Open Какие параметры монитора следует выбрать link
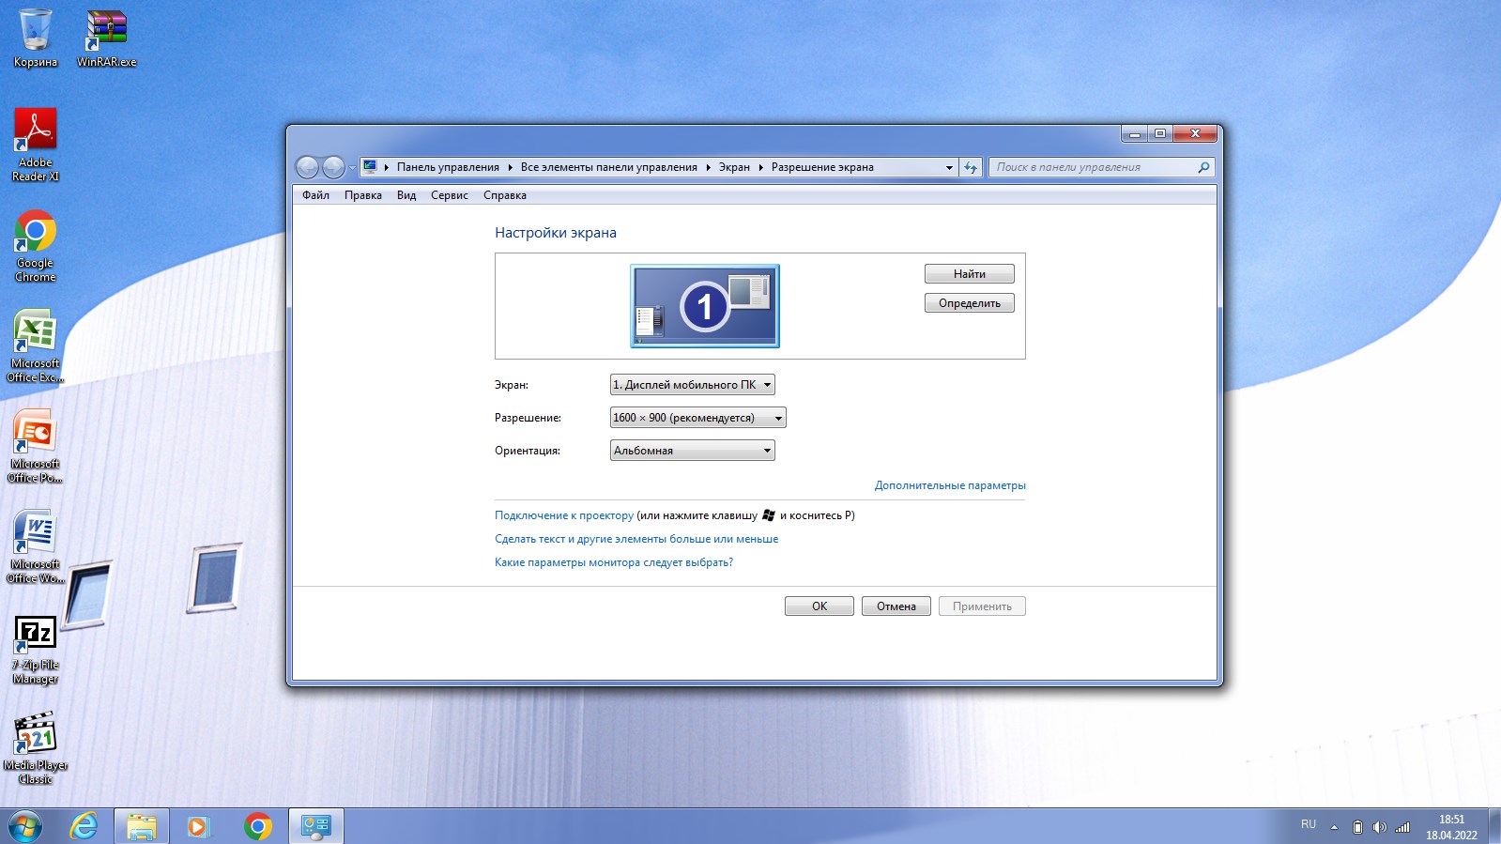1501x844 pixels. [614, 562]
